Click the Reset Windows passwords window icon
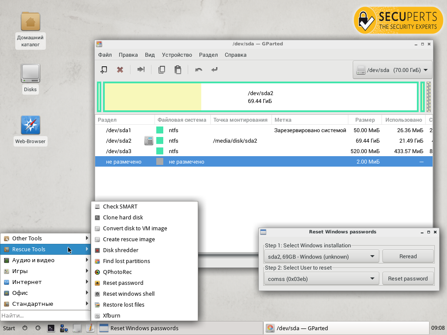 coord(263,232)
